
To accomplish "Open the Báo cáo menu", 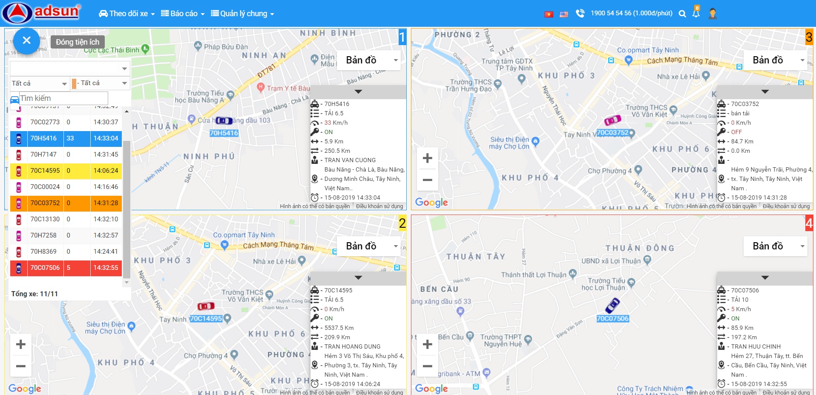I will point(183,14).
